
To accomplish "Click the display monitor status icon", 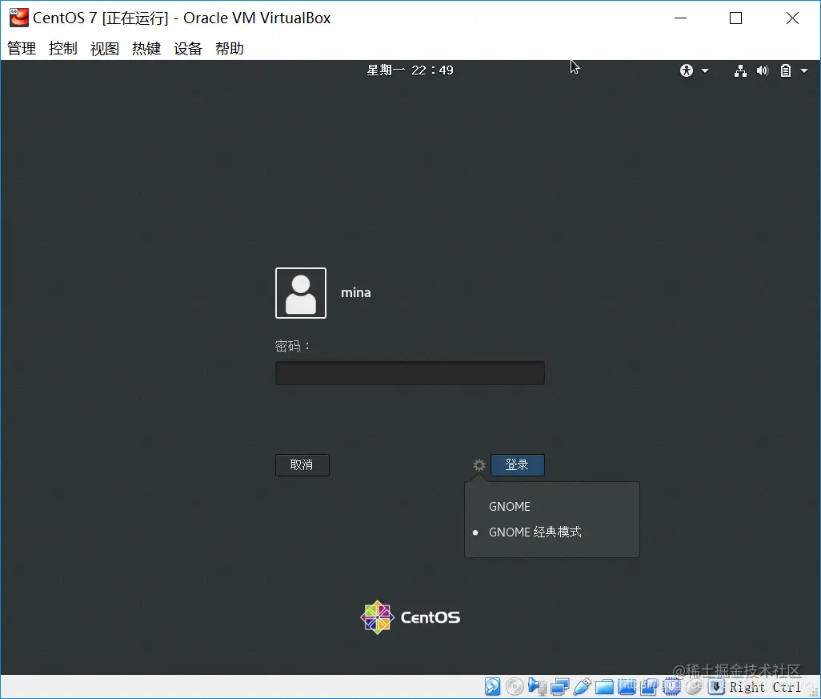I will [627, 686].
